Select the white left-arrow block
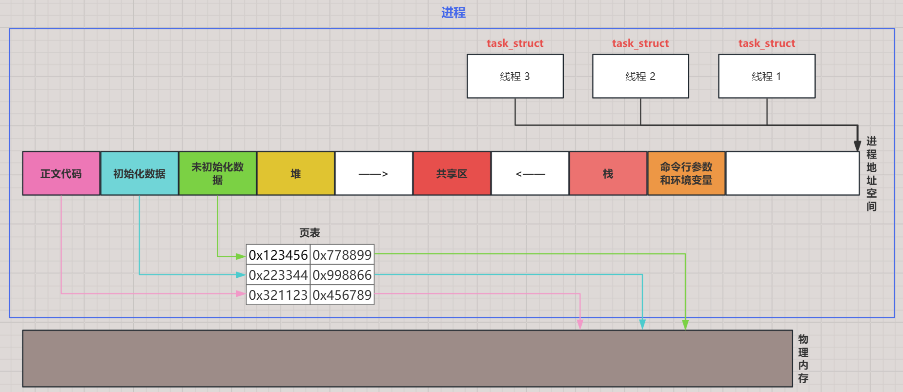The width and height of the screenshot is (903, 392). (530, 173)
